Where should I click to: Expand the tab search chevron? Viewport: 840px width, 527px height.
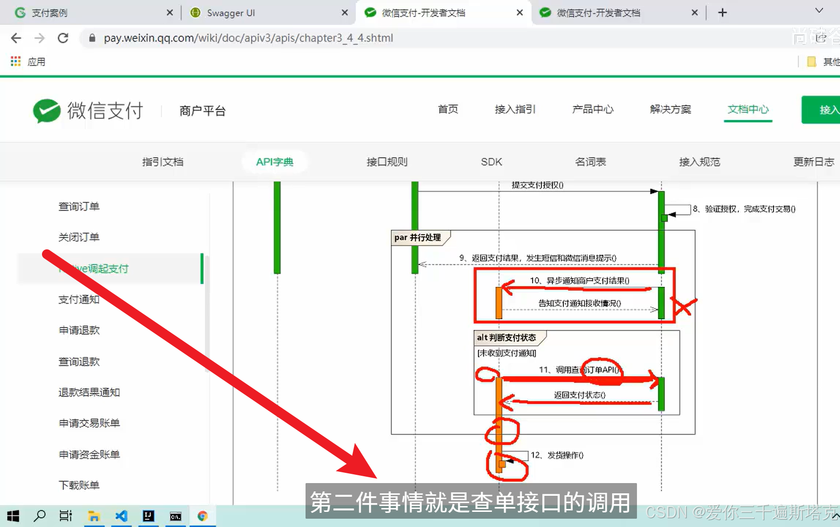point(820,11)
